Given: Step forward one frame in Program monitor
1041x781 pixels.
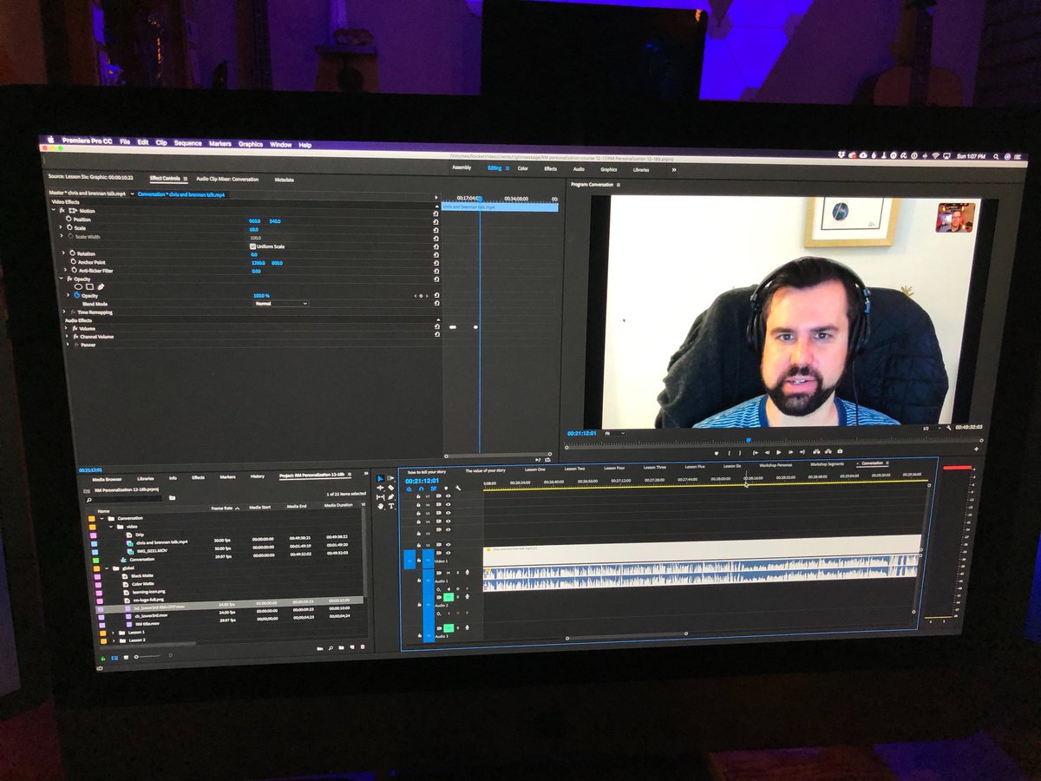Looking at the screenshot, I should [790, 452].
